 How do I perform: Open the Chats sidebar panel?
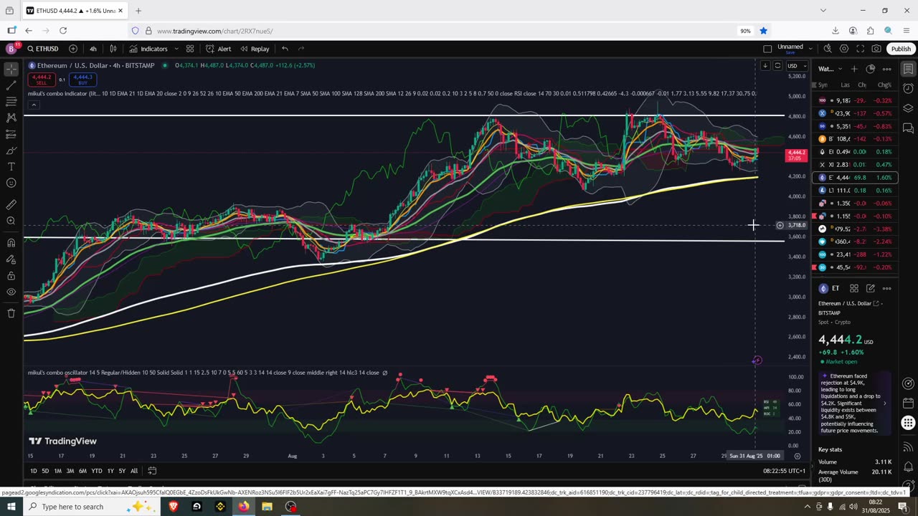908,128
